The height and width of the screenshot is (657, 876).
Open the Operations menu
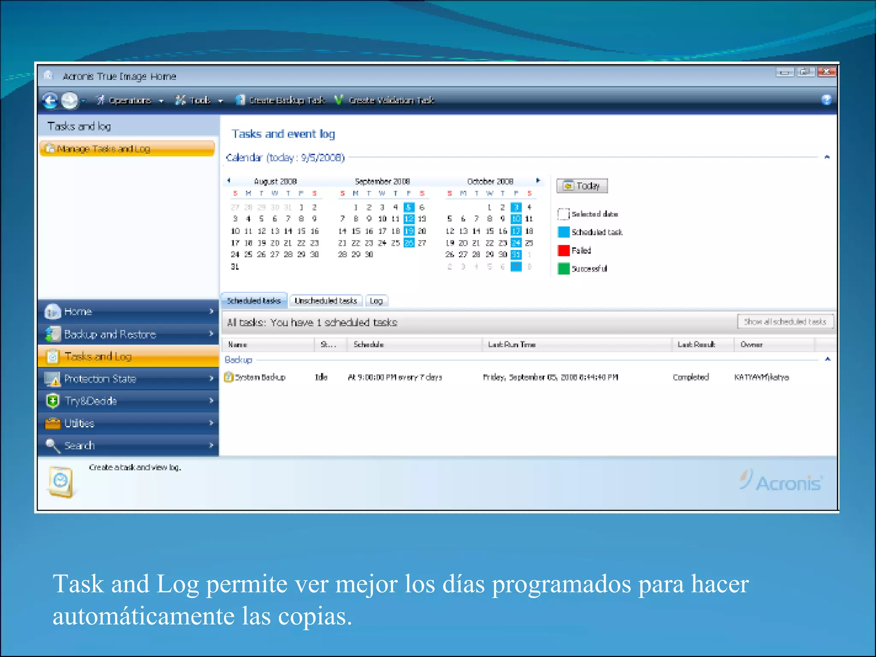click(130, 101)
